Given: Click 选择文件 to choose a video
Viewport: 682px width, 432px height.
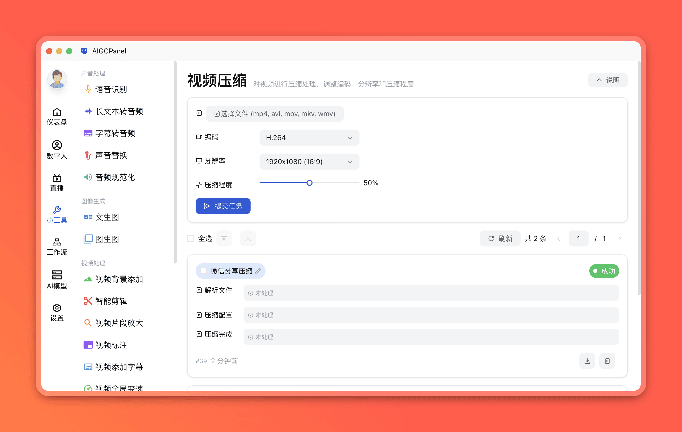Looking at the screenshot, I should (x=275, y=114).
